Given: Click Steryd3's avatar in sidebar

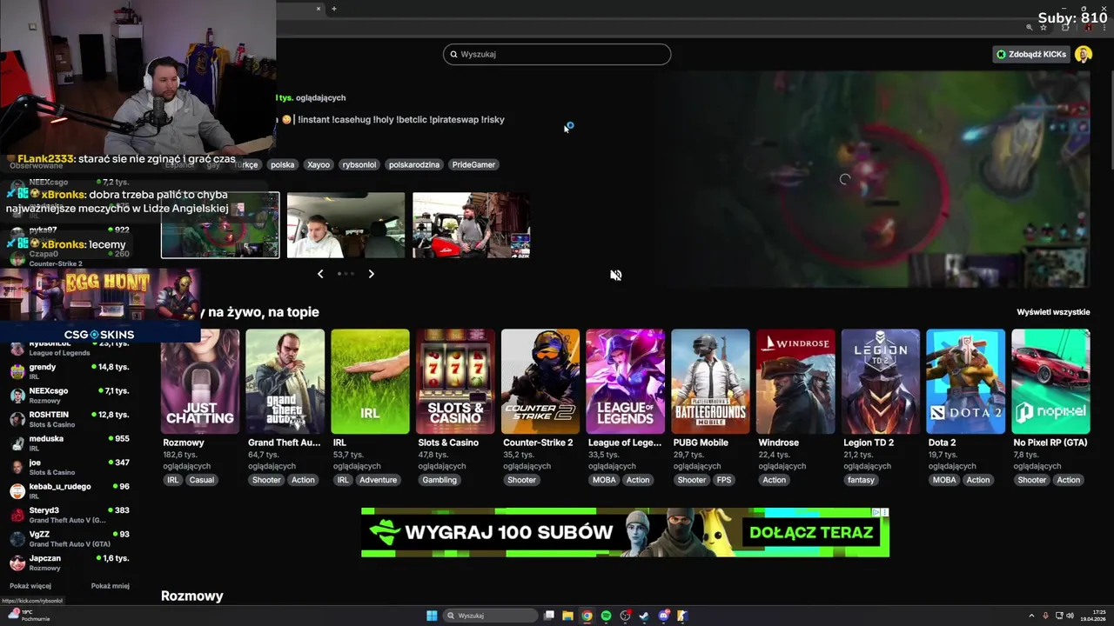Looking at the screenshot, I should [17, 515].
